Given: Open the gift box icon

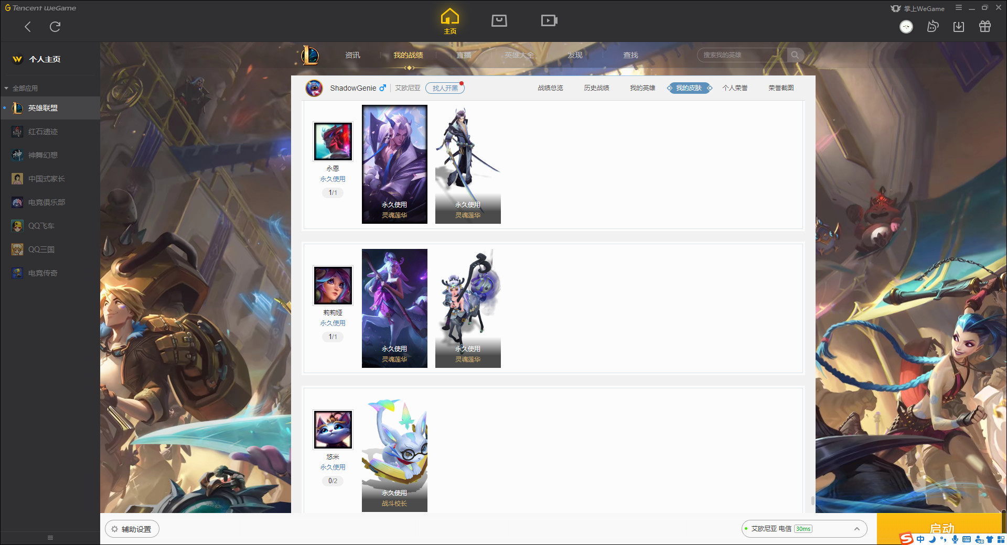Looking at the screenshot, I should (984, 27).
